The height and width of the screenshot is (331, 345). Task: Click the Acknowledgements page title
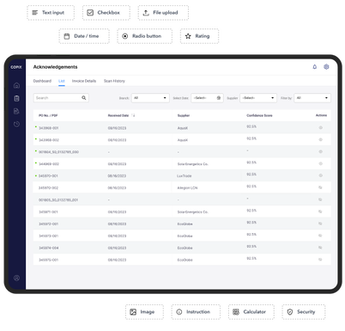pyautogui.click(x=55, y=67)
